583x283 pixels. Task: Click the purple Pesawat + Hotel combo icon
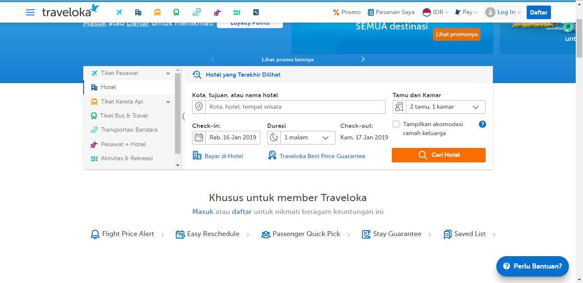coord(217,12)
